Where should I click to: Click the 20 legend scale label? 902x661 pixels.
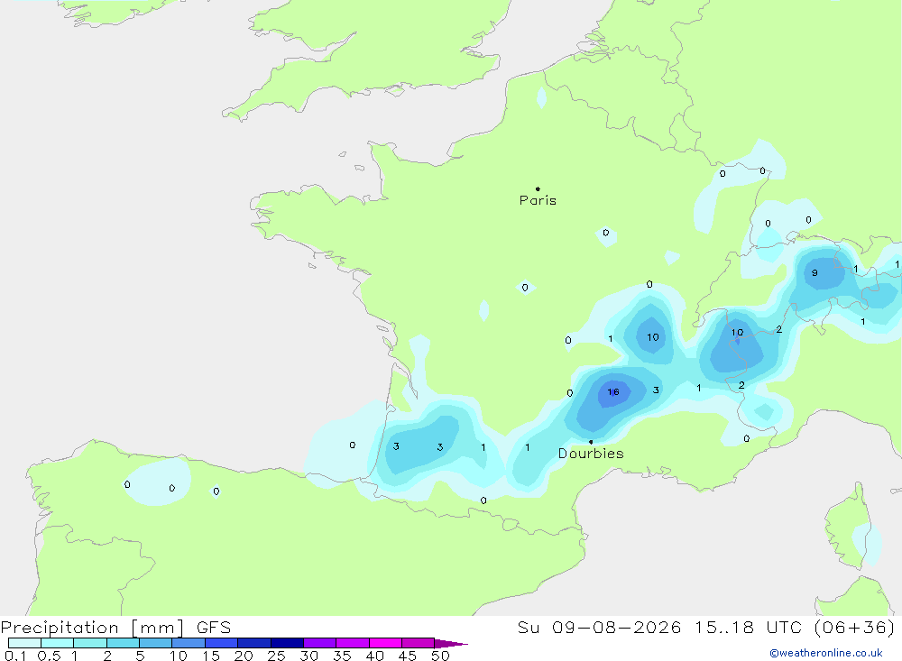[244, 656]
